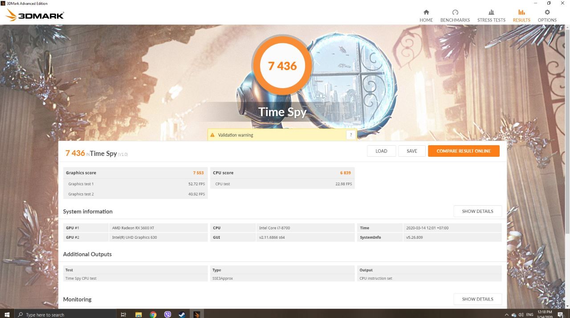
Task: Click CPU instruction set output cell
Action: 429,278
